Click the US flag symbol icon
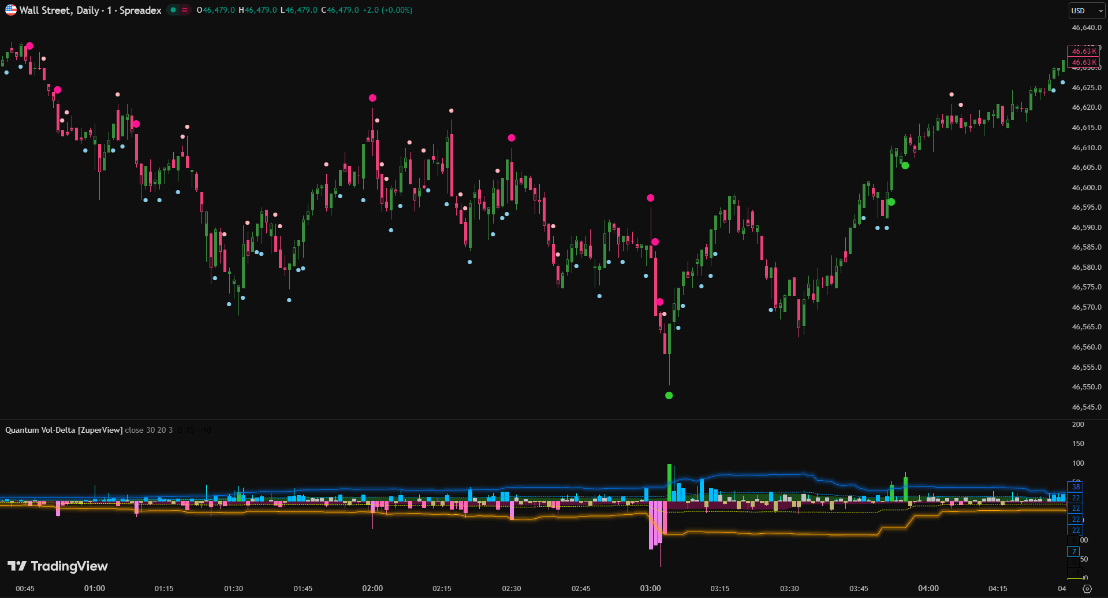 coord(10,10)
